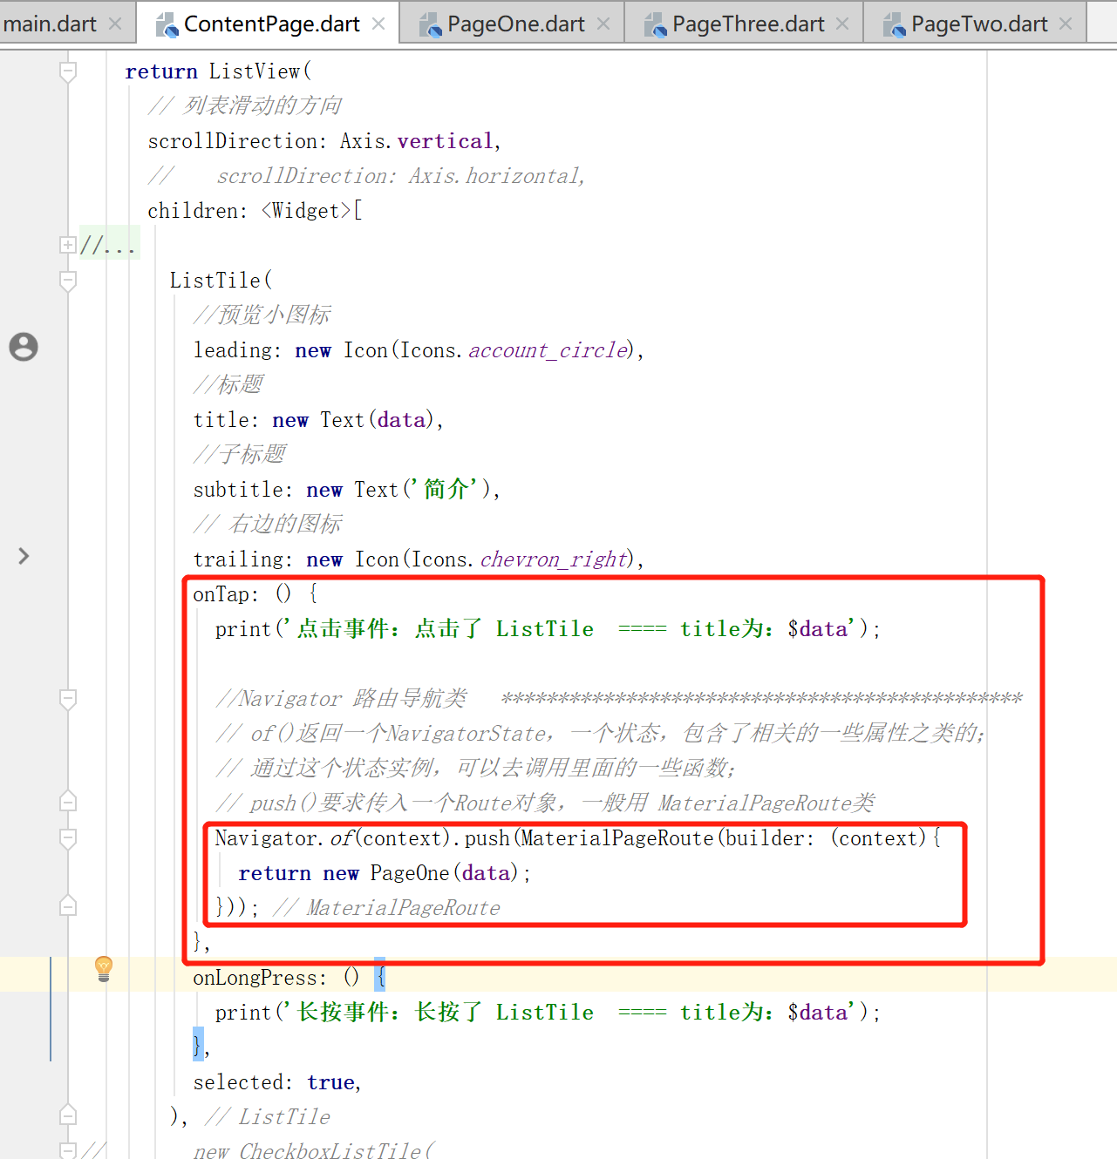Click the PageOne.dart file icon

point(430,25)
